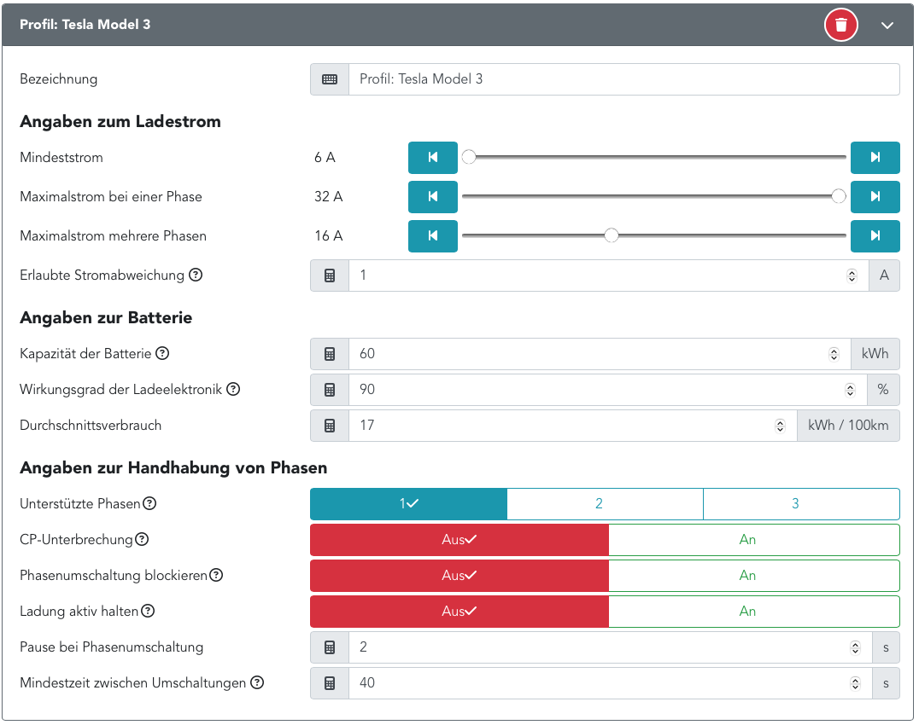Set Maximalstrom bei einer Phase to minimum

coord(432,197)
